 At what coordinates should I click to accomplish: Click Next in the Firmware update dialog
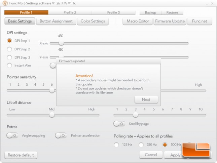(146, 99)
